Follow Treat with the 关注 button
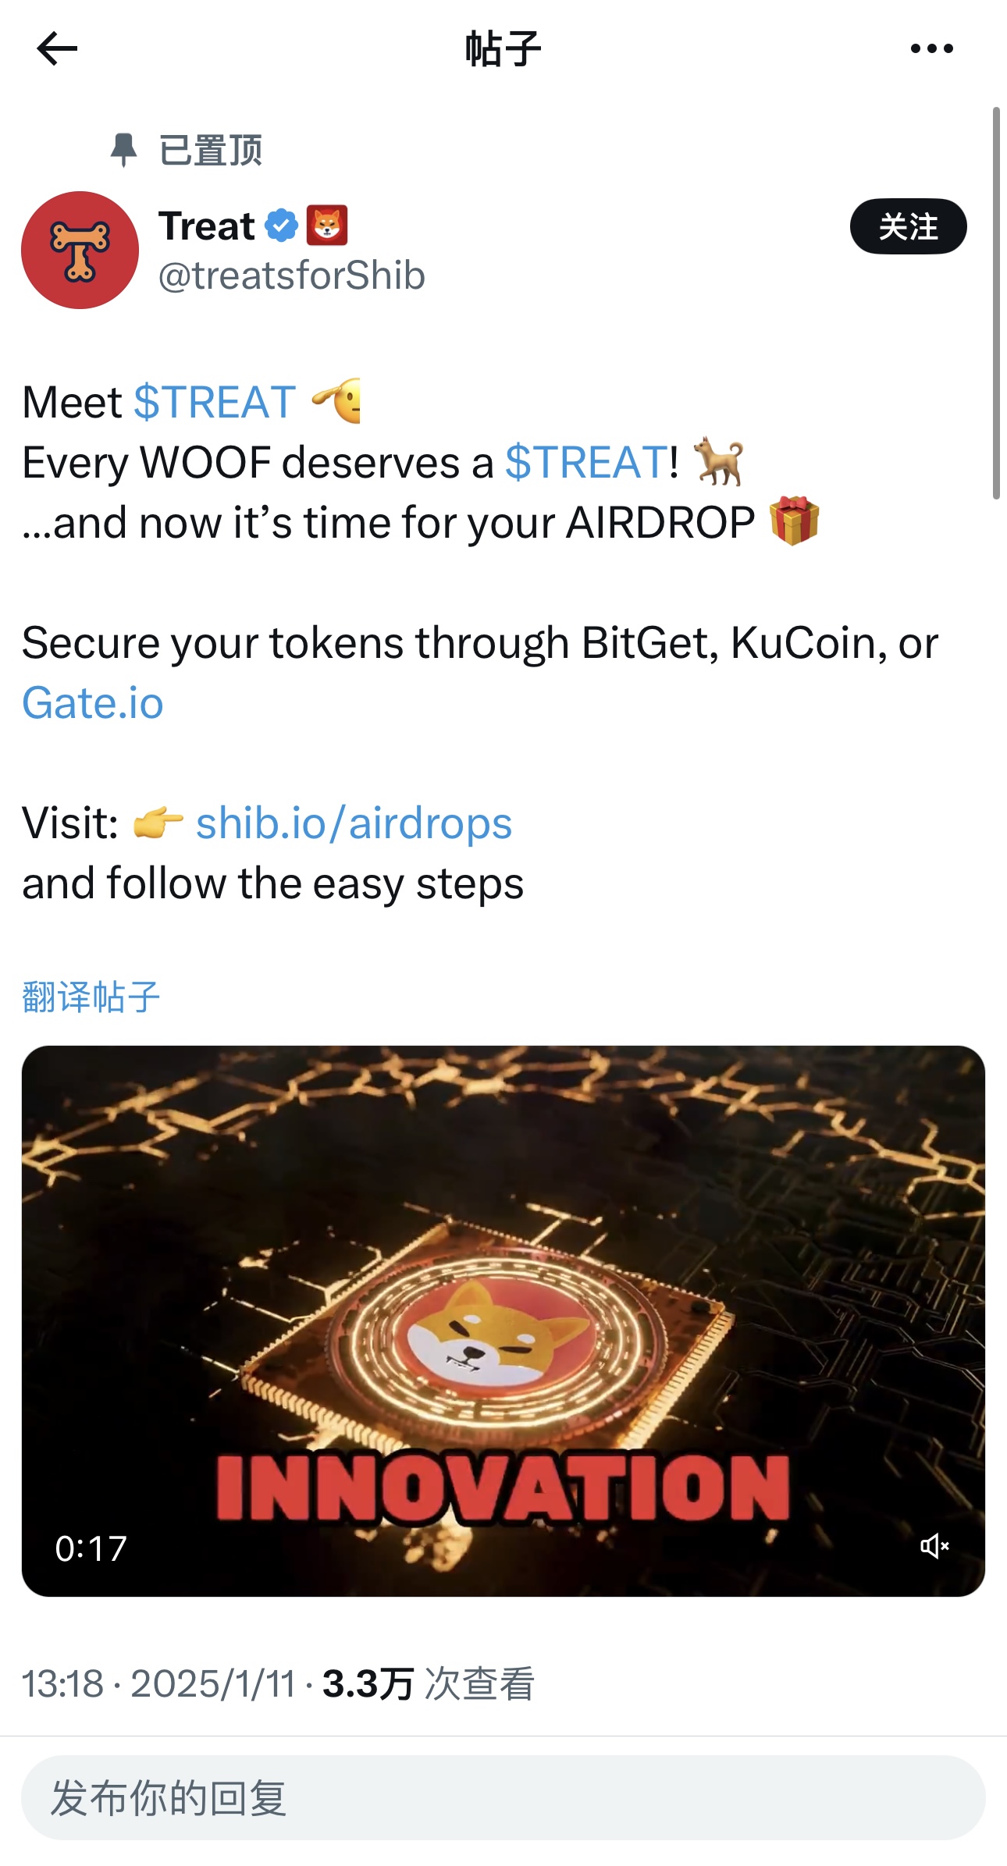Viewport: 1007px width, 1866px height. click(x=908, y=226)
